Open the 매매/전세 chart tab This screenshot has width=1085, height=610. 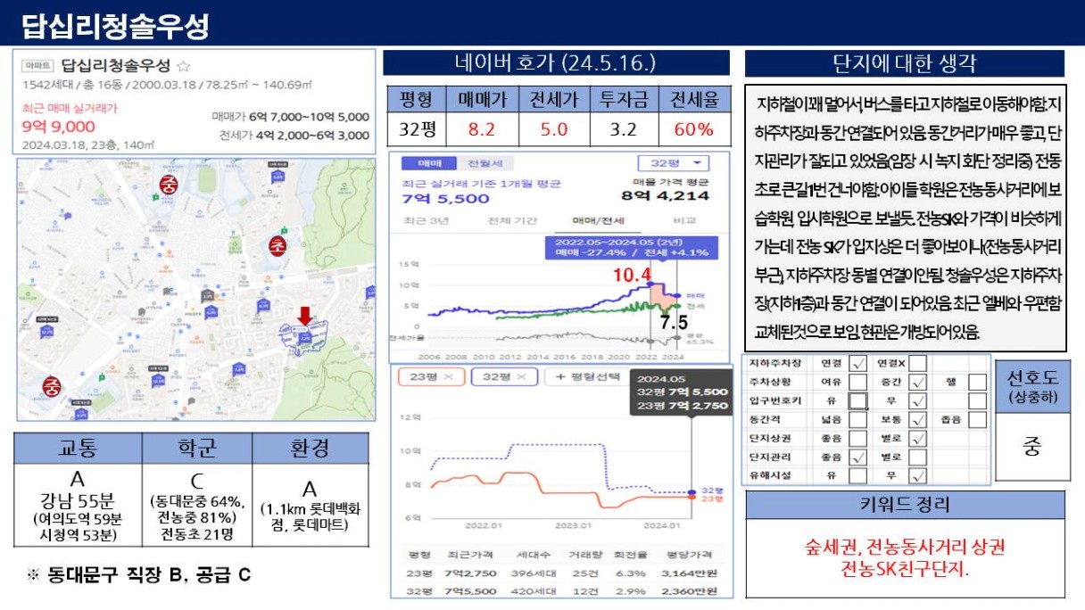pos(598,220)
